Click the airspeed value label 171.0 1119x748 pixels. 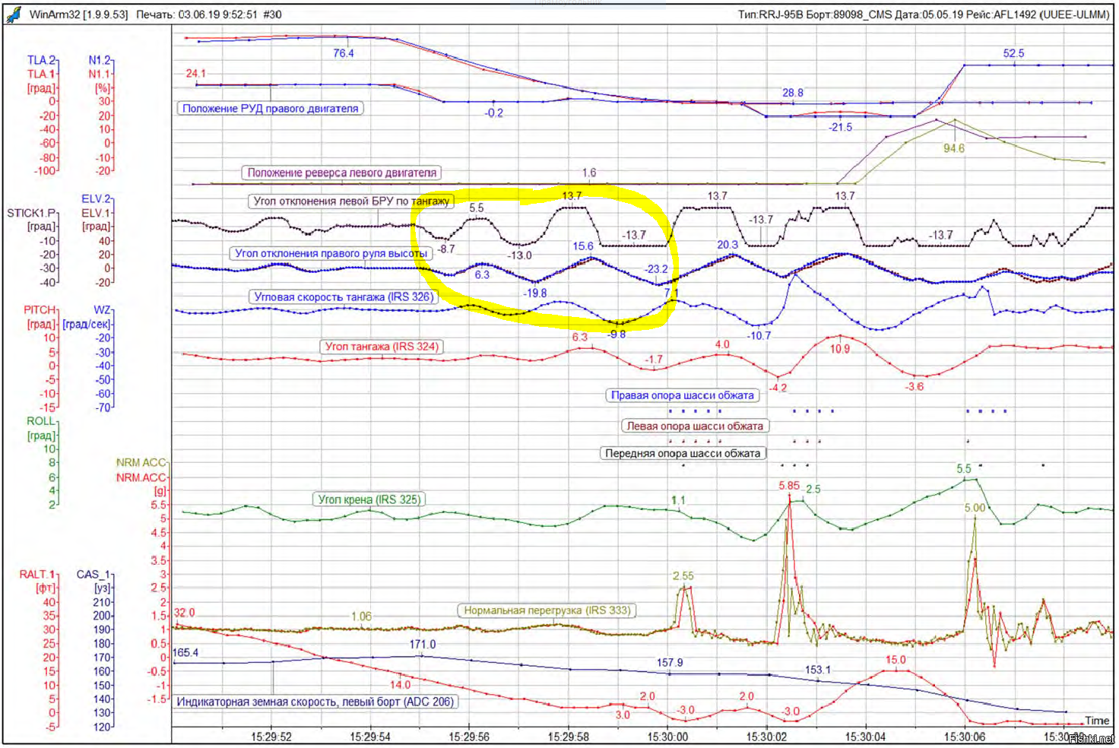pyautogui.click(x=423, y=645)
